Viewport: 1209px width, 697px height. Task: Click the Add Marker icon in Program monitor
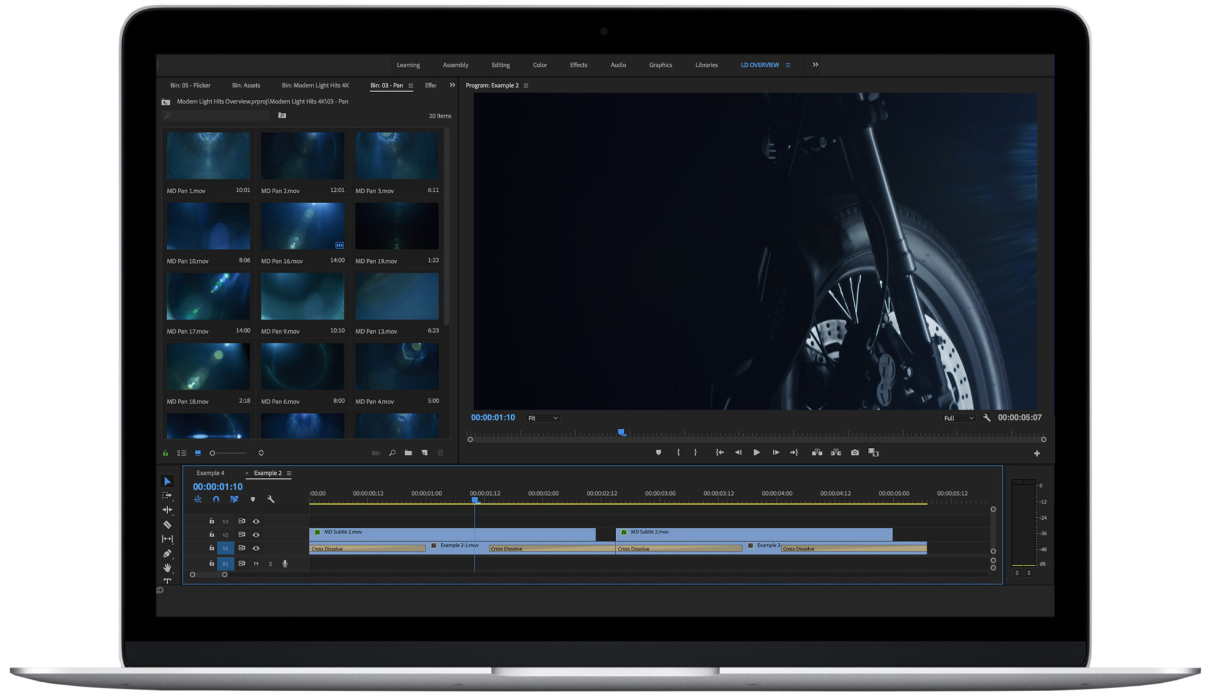pyautogui.click(x=658, y=452)
